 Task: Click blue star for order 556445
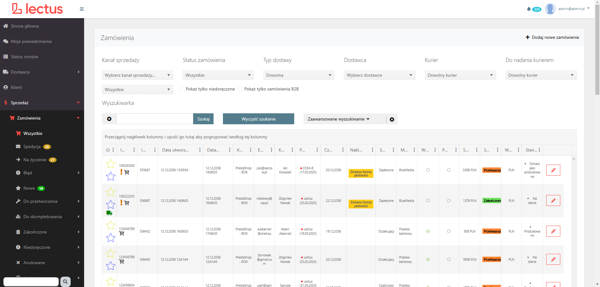click(x=110, y=266)
